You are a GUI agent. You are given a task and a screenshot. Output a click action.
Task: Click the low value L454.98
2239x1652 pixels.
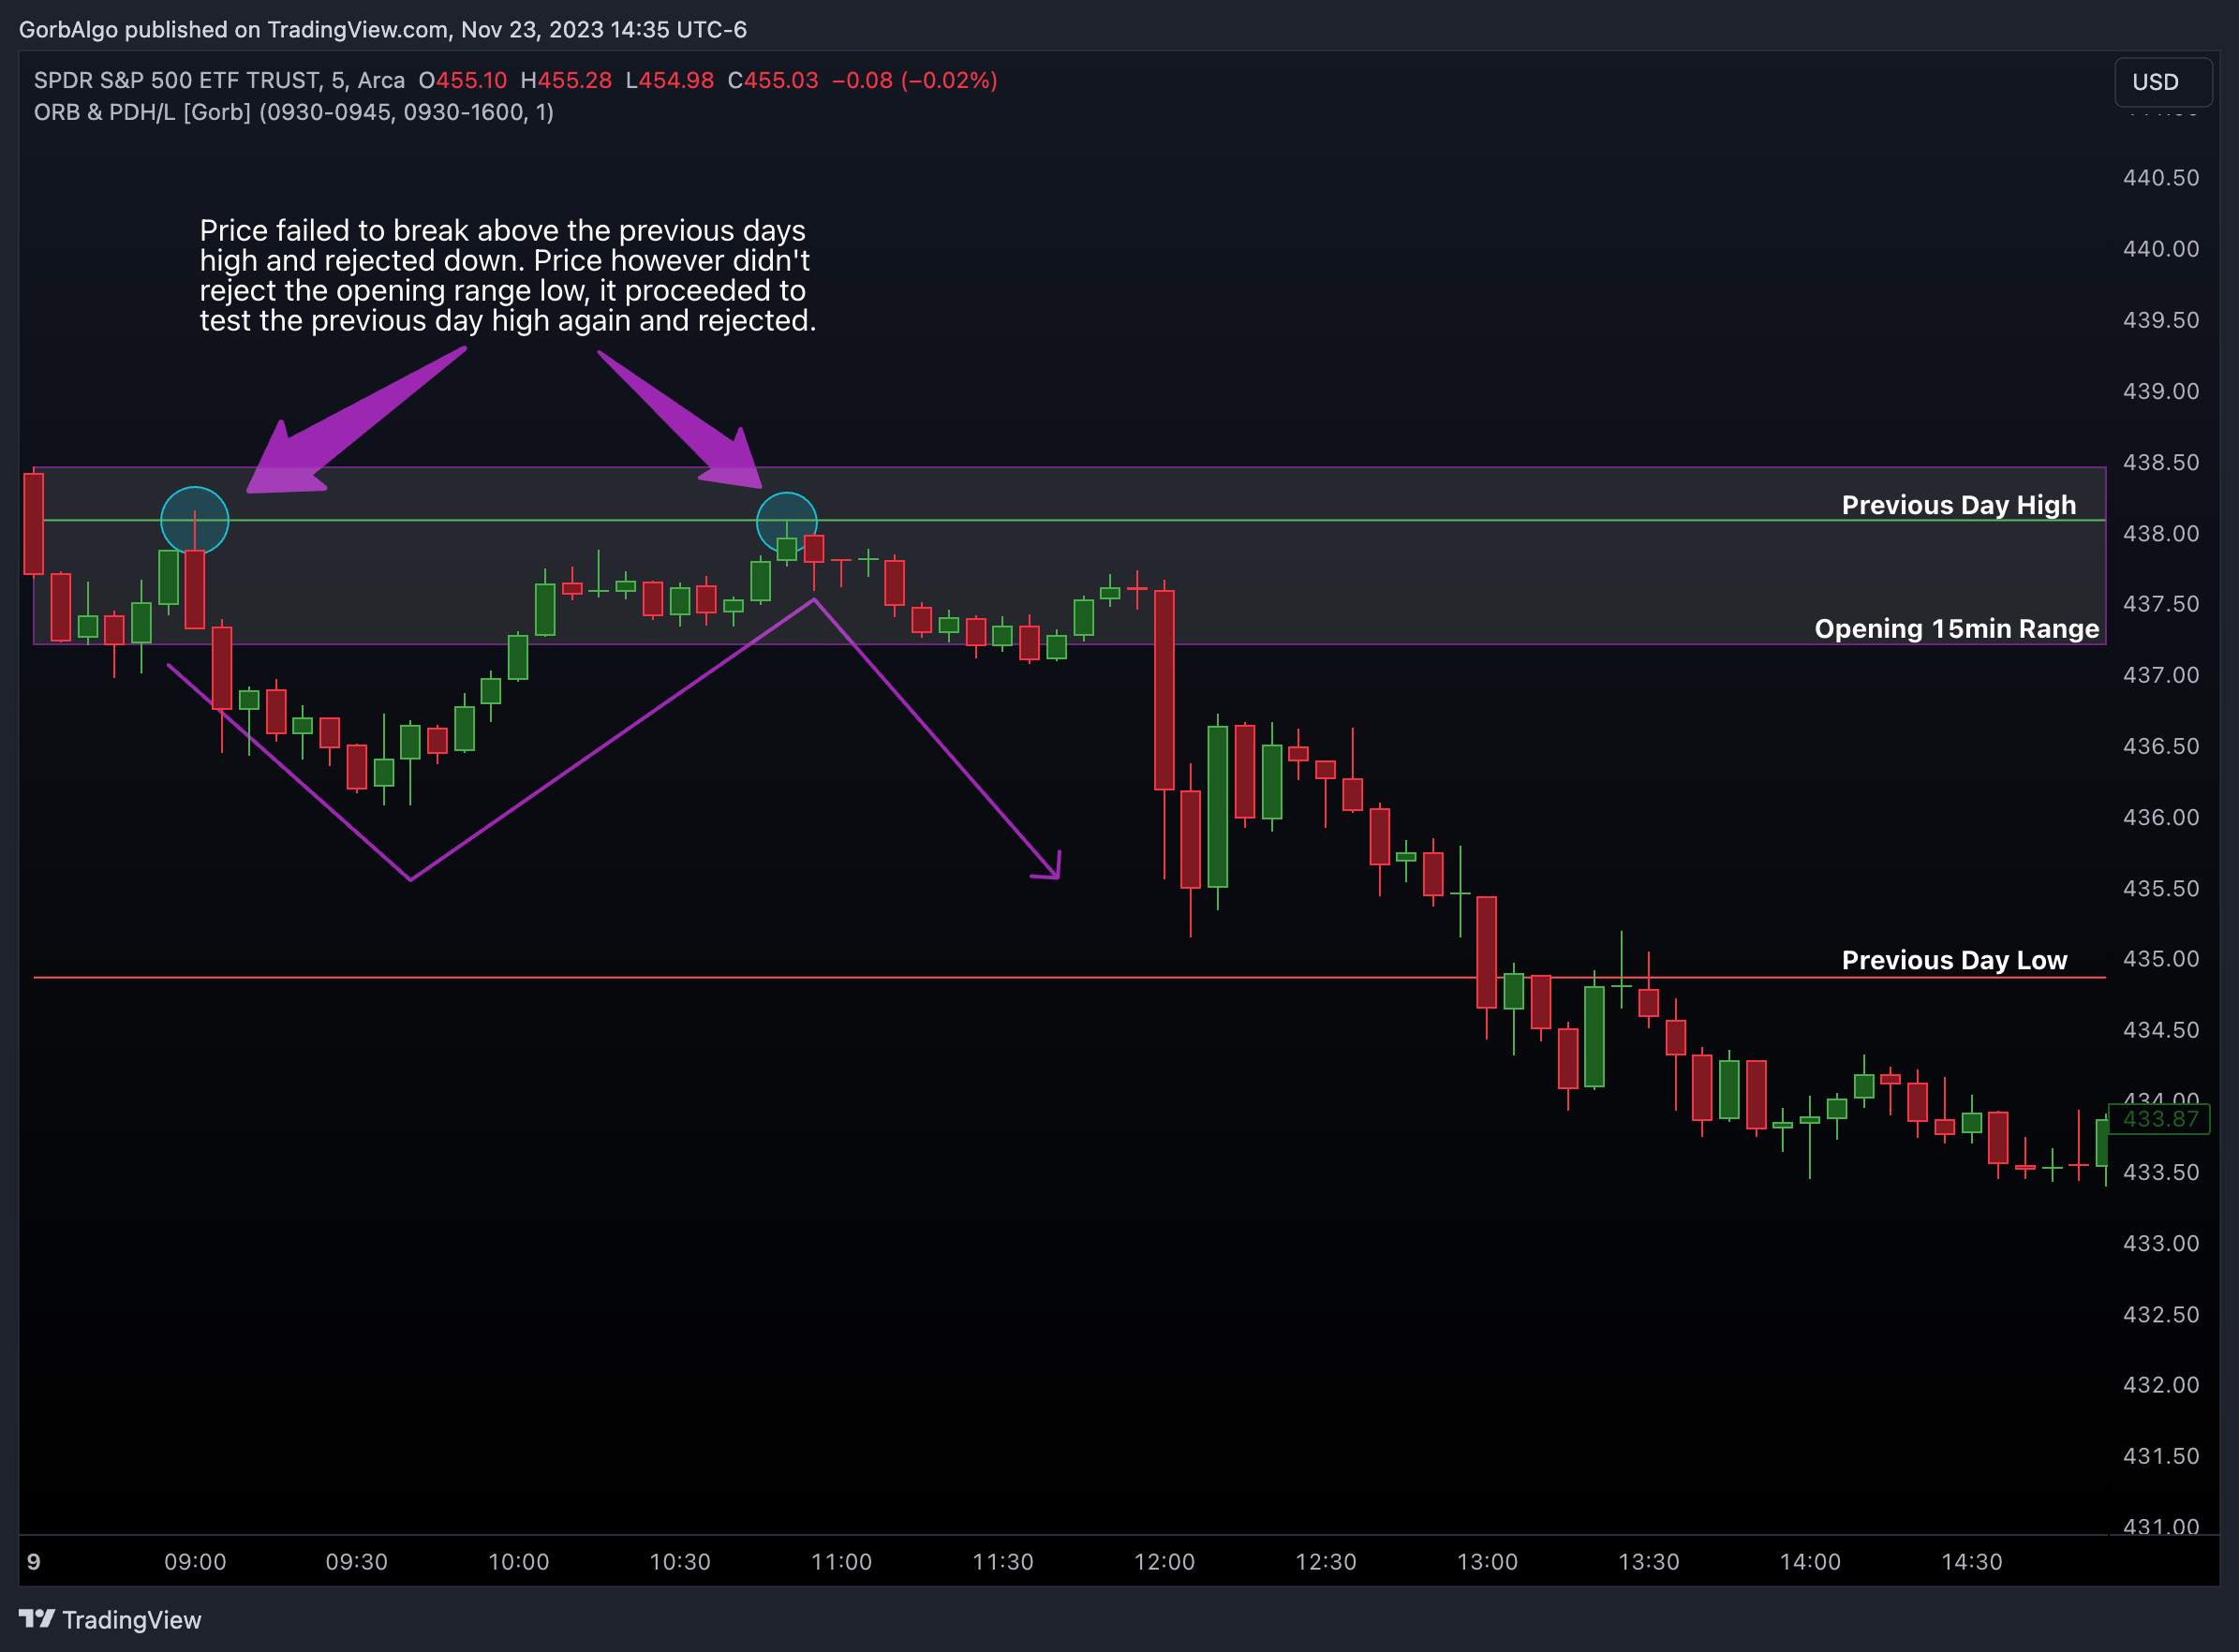(669, 80)
